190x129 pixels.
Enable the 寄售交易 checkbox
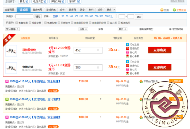(17, 23)
